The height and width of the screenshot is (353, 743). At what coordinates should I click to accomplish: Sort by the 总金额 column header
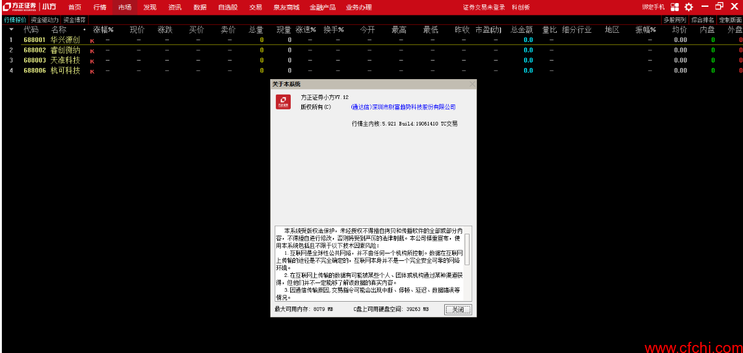pyautogui.click(x=522, y=30)
